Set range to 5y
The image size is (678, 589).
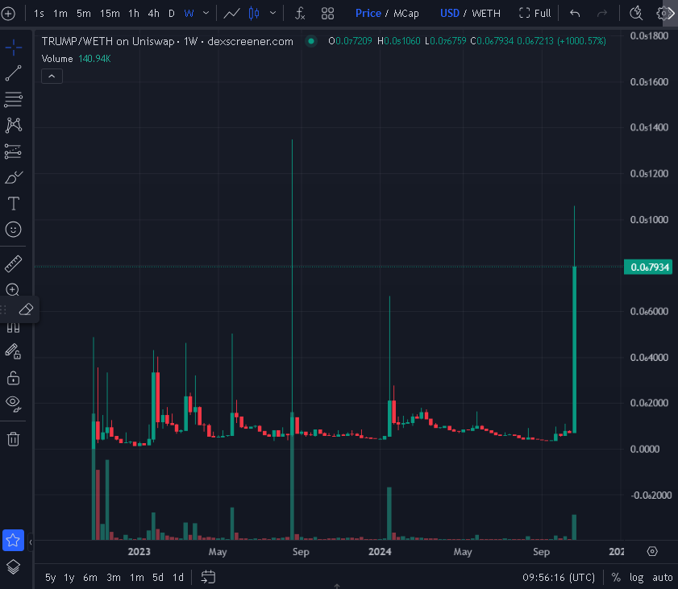51,578
